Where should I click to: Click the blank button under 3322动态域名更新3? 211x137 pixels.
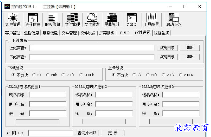[x=171, y=121]
